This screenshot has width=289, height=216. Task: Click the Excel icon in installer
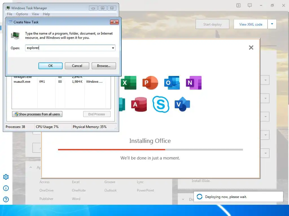point(129,83)
